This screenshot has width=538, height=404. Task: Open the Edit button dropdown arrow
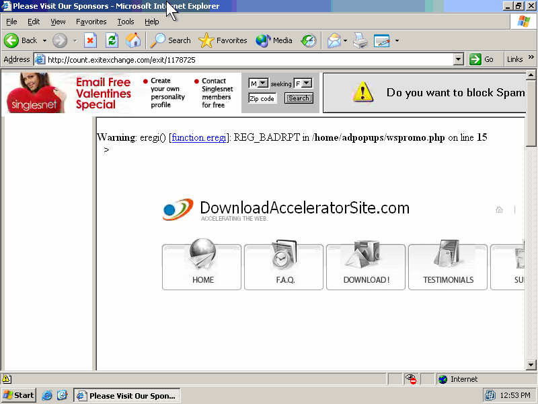click(x=397, y=40)
